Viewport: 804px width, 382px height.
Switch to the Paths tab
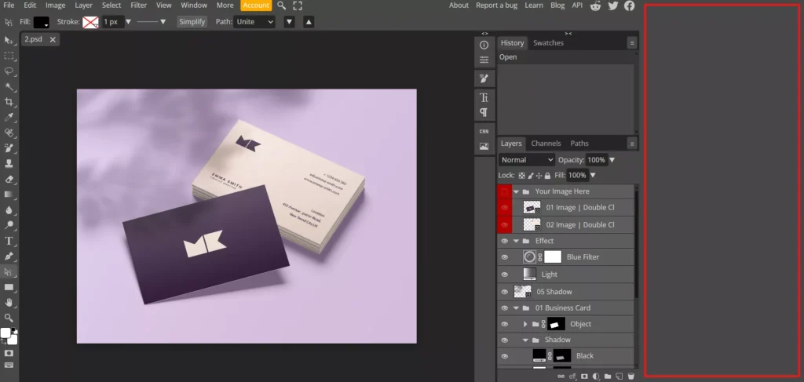(x=579, y=144)
